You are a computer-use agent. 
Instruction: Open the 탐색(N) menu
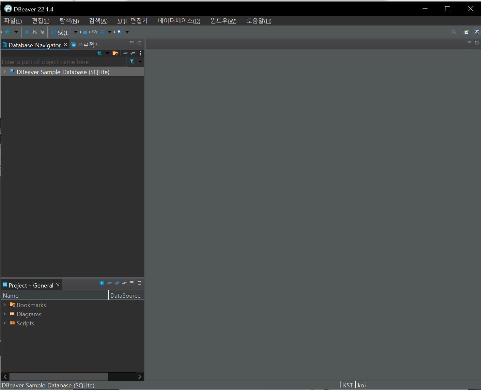coord(69,21)
